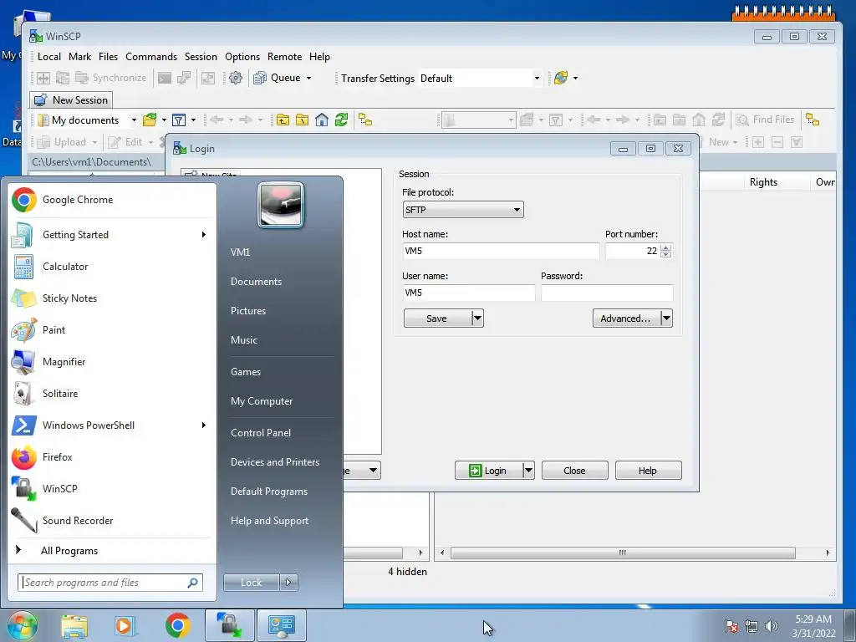Click the User name field

(x=469, y=293)
